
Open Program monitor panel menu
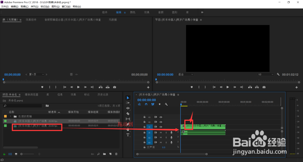tap(201, 20)
